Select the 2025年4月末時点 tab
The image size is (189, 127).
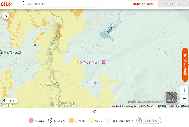point(143,4)
